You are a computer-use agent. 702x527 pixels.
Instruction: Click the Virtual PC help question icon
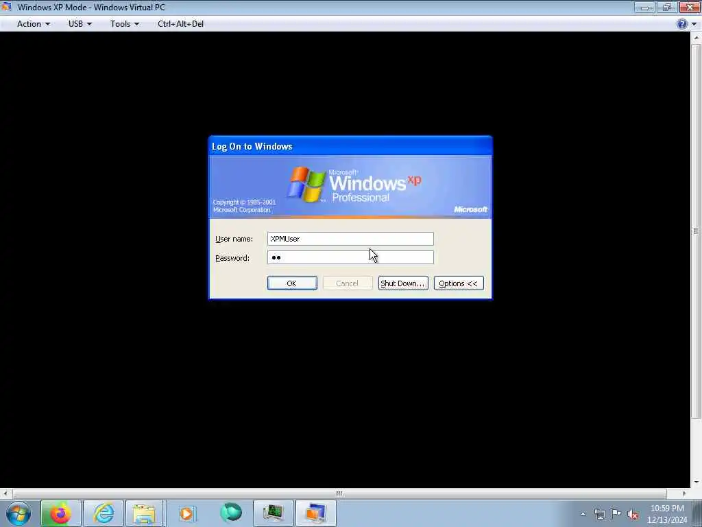point(682,24)
